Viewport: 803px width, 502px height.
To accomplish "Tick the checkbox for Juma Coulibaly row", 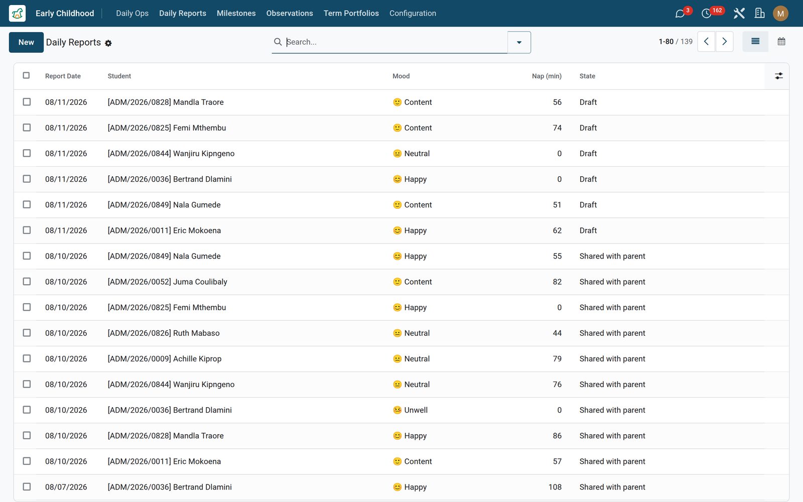I will click(x=27, y=282).
